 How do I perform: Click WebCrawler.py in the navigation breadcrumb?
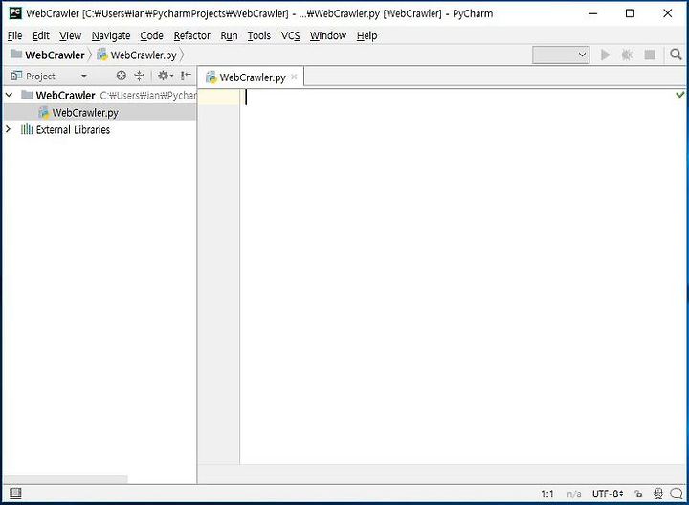click(144, 55)
